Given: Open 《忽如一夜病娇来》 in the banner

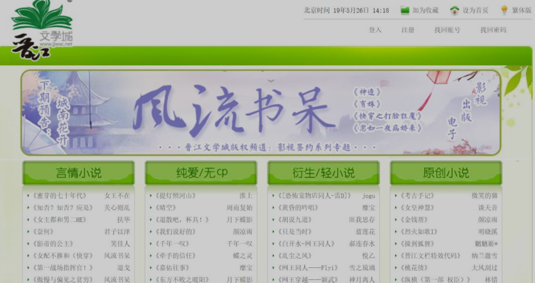Looking at the screenshot, I should 387,128.
